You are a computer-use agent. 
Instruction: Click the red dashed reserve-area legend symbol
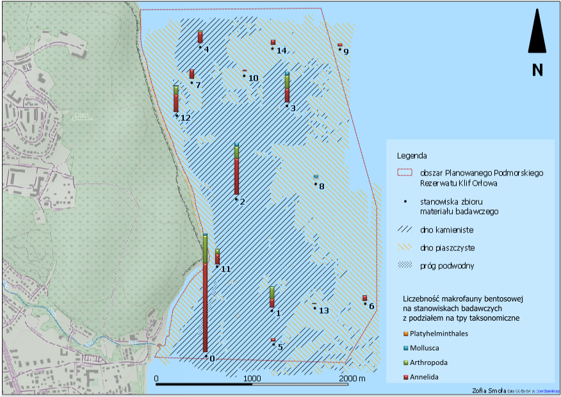[x=405, y=173]
